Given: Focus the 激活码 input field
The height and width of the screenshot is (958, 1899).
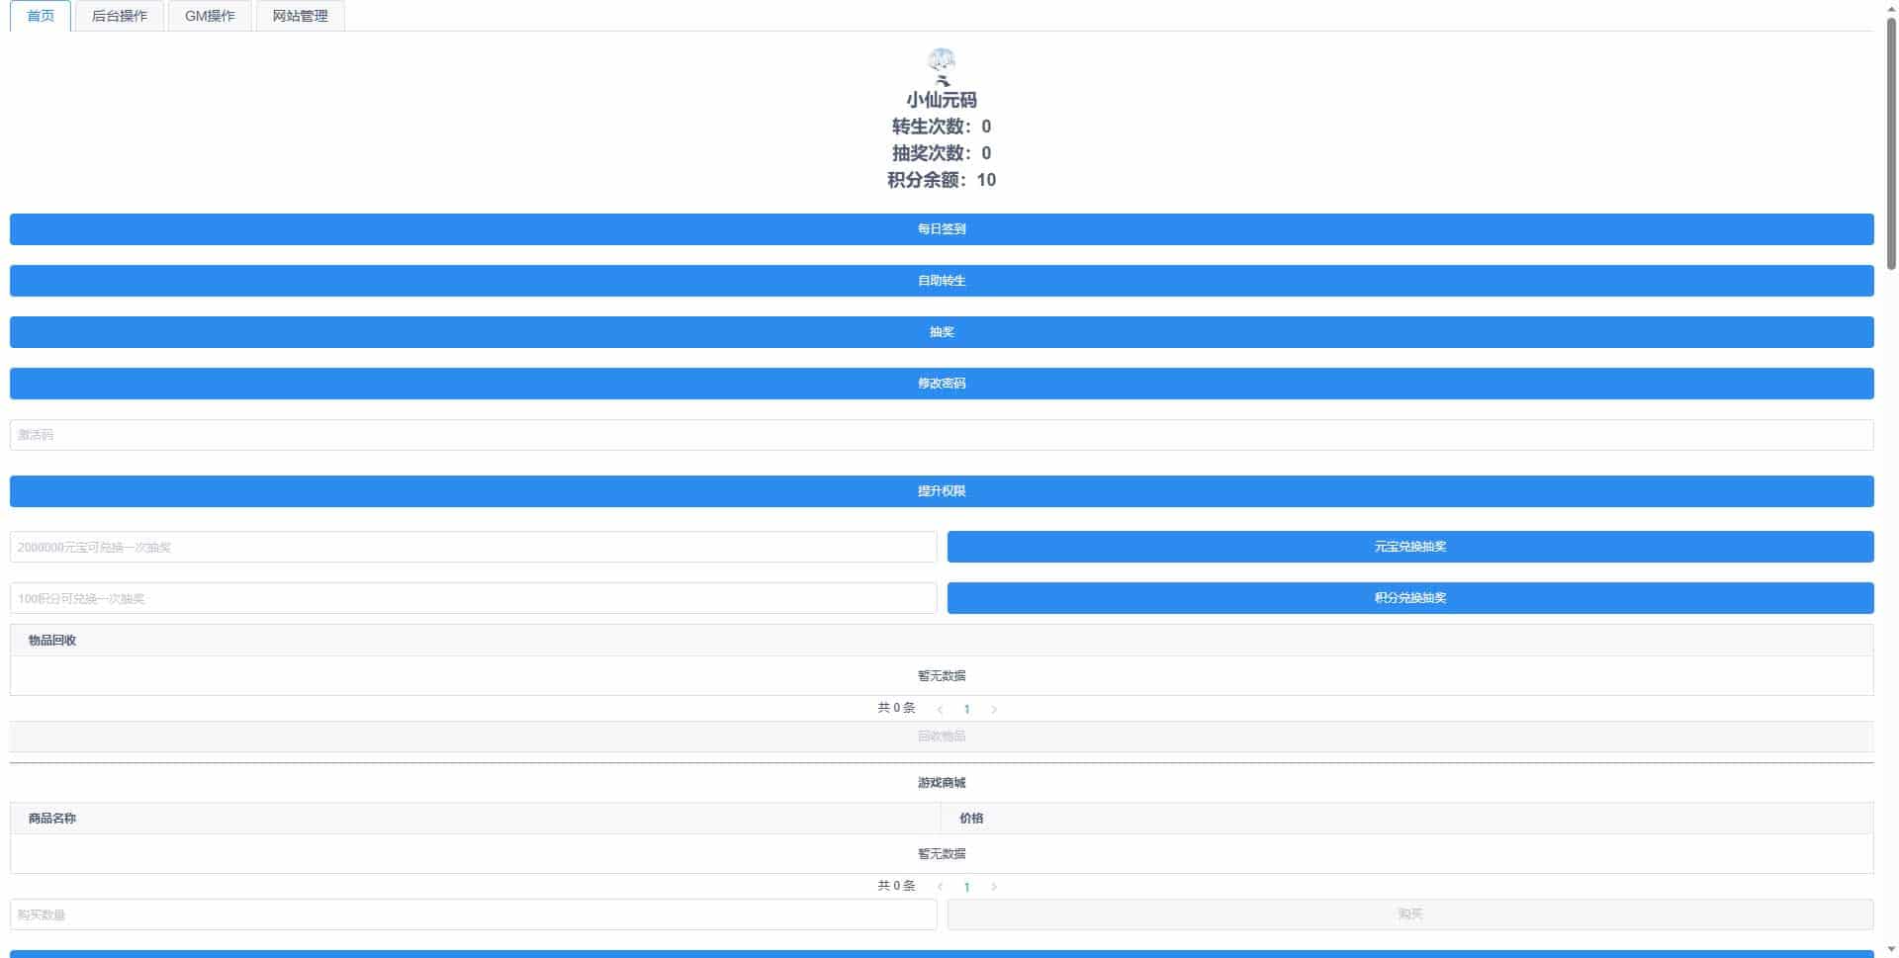Looking at the screenshot, I should tap(942, 435).
